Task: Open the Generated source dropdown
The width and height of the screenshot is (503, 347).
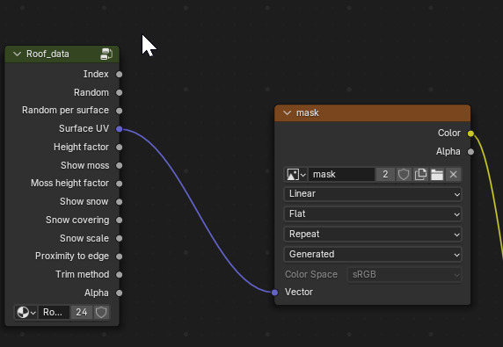Action: pos(373,255)
